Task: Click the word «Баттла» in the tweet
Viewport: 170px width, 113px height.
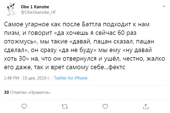Action: coord(91,24)
